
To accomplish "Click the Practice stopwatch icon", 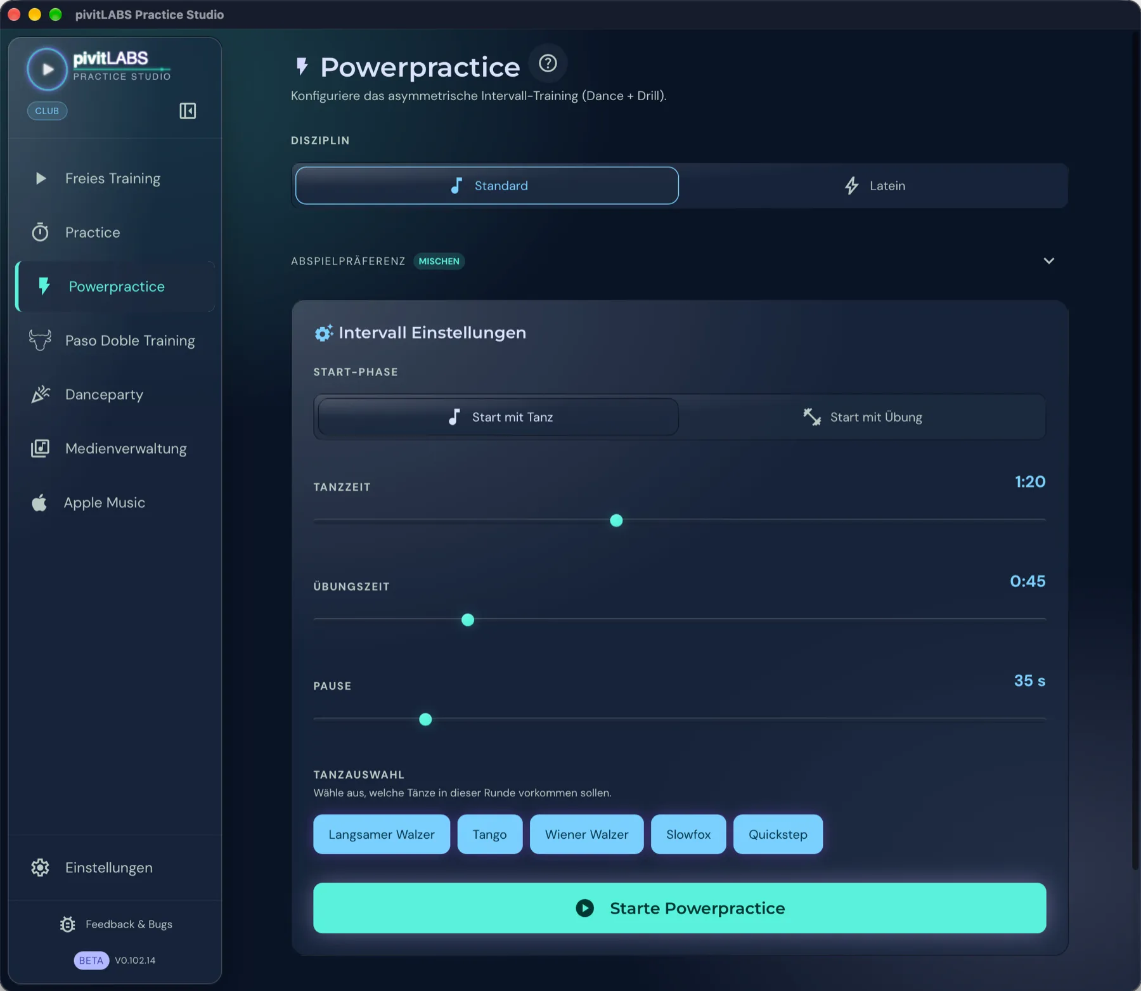I will tap(40, 232).
